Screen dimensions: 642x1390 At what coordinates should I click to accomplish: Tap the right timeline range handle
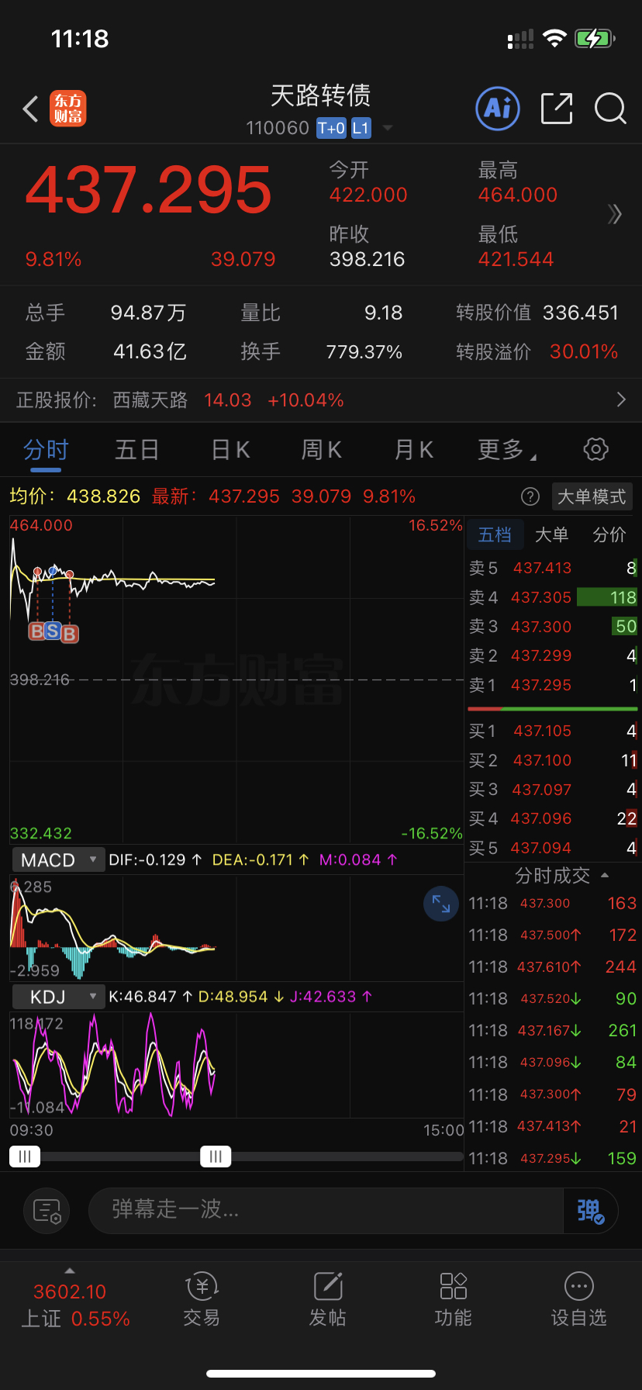click(x=216, y=1157)
